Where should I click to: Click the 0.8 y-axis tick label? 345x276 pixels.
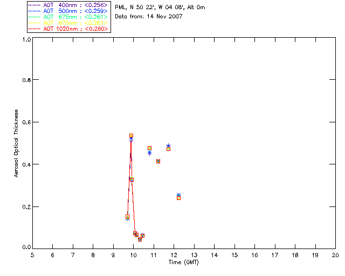tap(26, 80)
